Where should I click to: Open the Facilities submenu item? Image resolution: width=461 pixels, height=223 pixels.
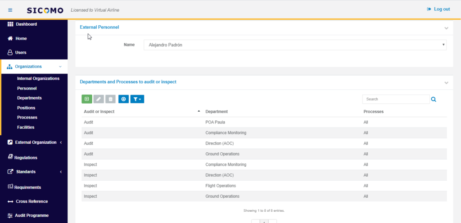26,127
